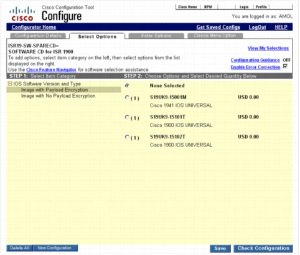The image size is (300, 255).
Task: Open Configuration Guidance link
Action: pos(255,60)
